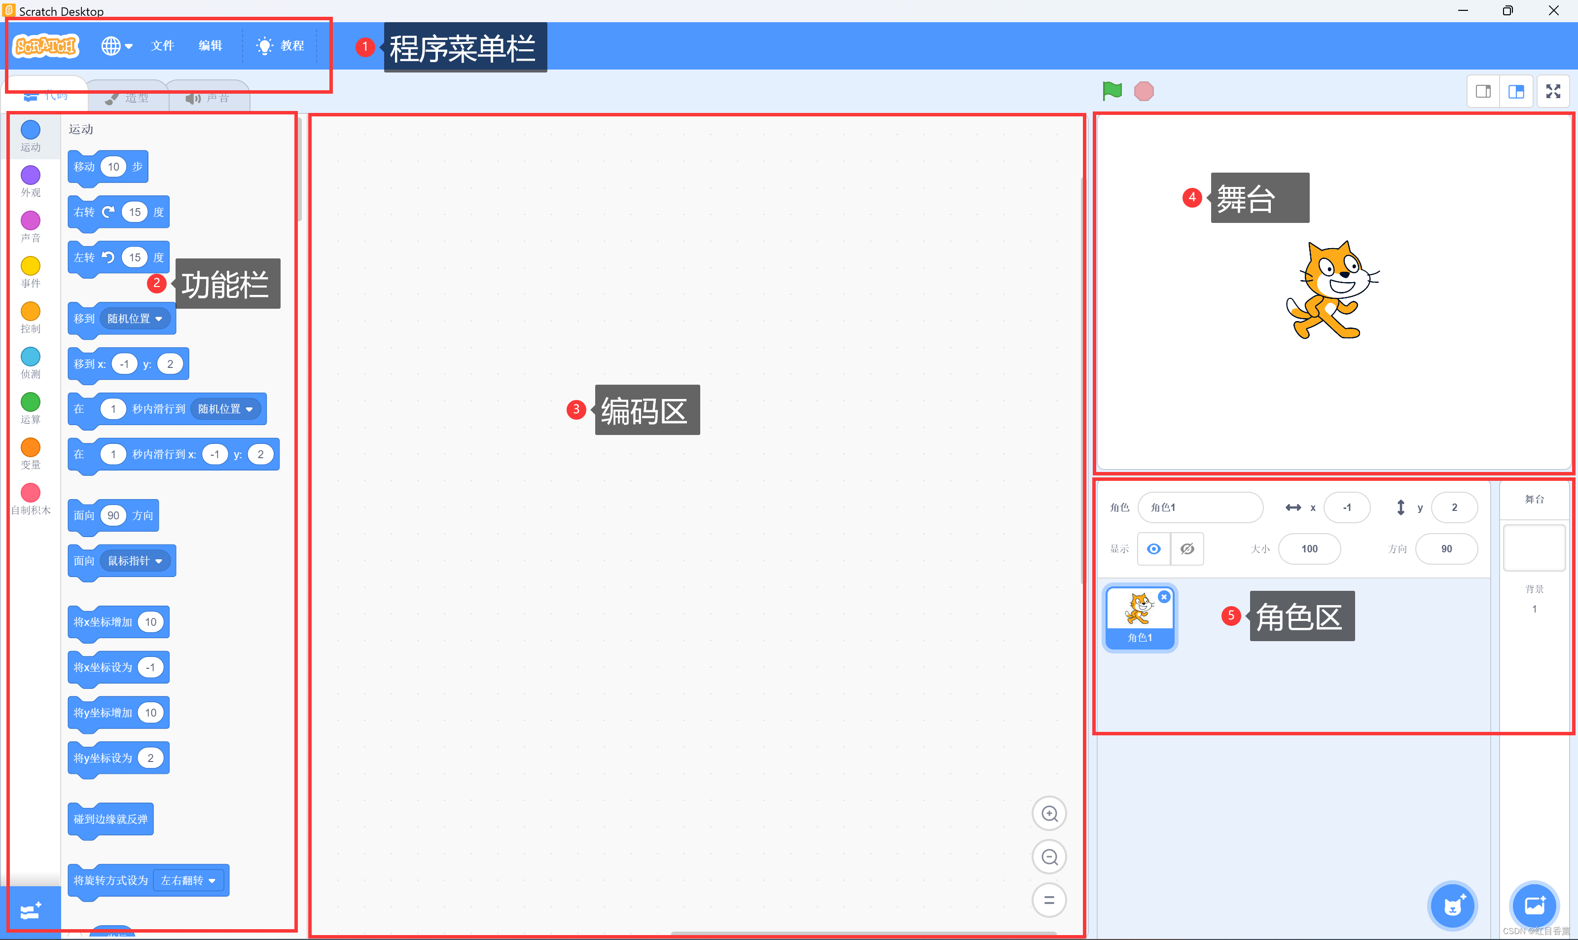Reset workspace zoom with the equals button

point(1049,900)
